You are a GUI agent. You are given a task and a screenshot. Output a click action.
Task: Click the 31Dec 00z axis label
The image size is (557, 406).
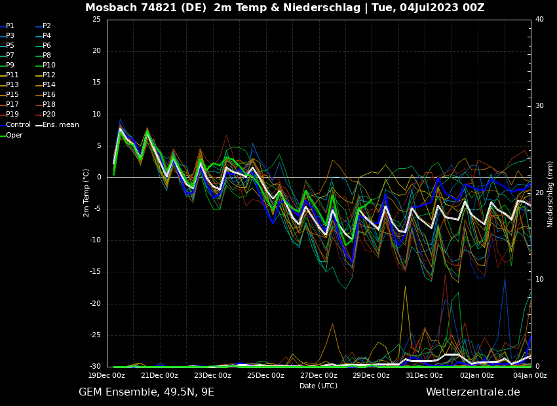pyautogui.click(x=424, y=376)
